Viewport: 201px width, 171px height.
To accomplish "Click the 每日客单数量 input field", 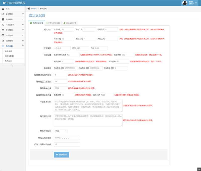I will coord(60,88).
